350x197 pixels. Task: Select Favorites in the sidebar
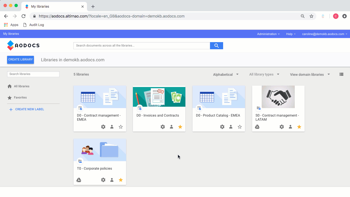20,98
